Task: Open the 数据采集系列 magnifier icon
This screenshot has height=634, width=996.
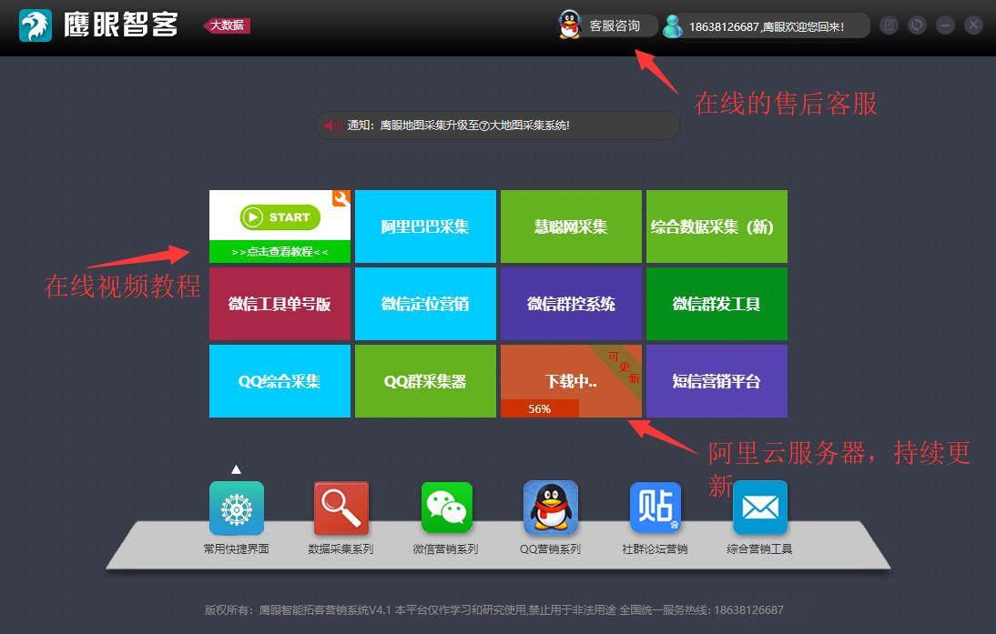Action: pos(341,508)
